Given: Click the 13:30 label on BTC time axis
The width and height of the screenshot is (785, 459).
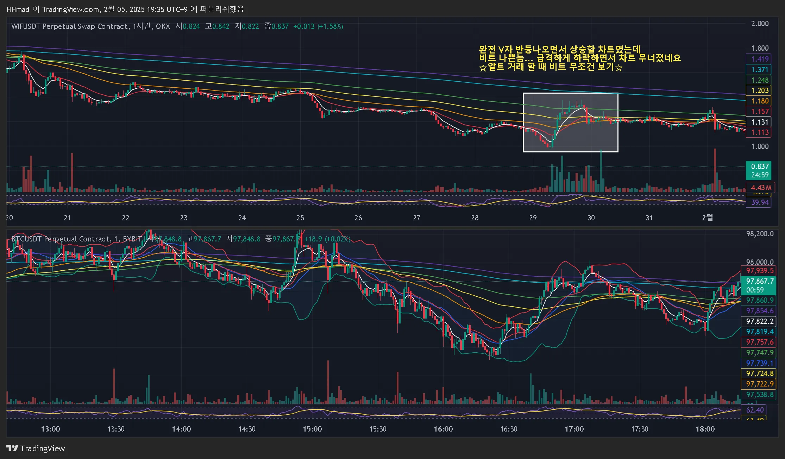Looking at the screenshot, I should coord(116,429).
